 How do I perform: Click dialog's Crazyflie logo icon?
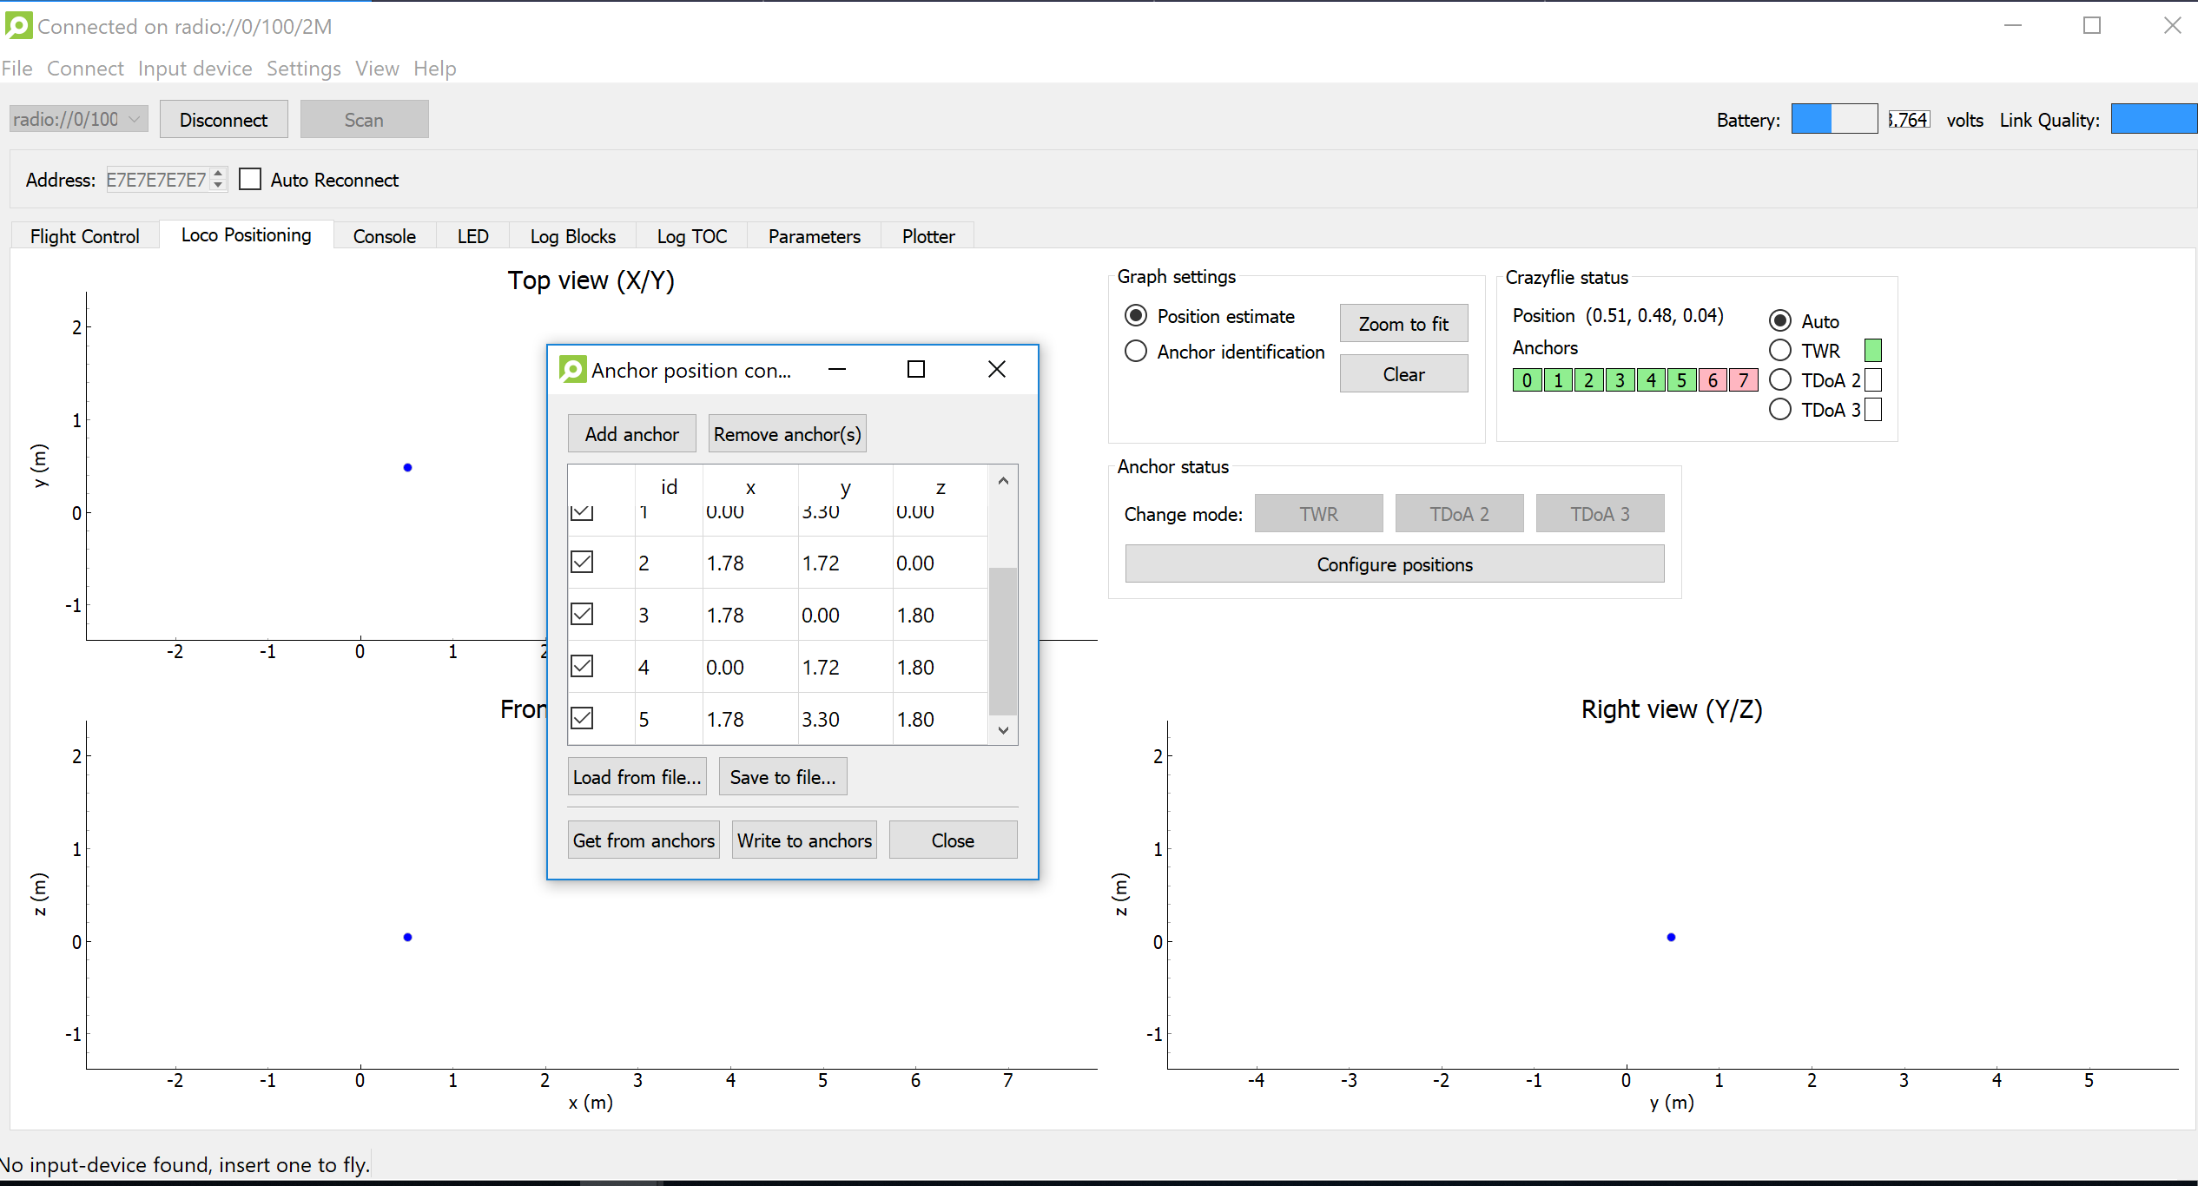[572, 370]
